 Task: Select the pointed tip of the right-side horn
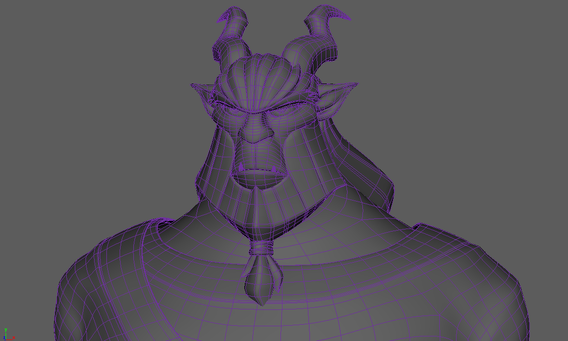coord(349,19)
